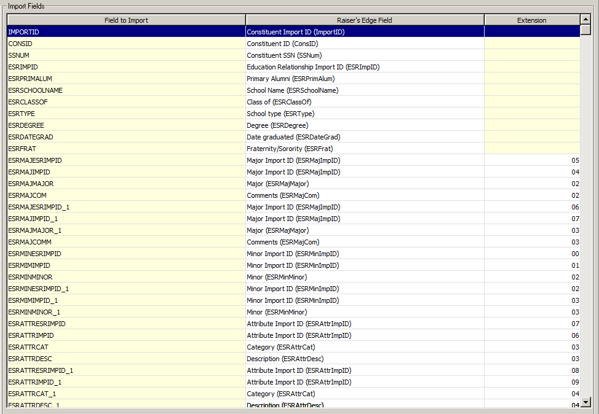This screenshot has height=414, width=599.
Task: Select the ESRCLASSOF field cell
Action: pos(126,102)
